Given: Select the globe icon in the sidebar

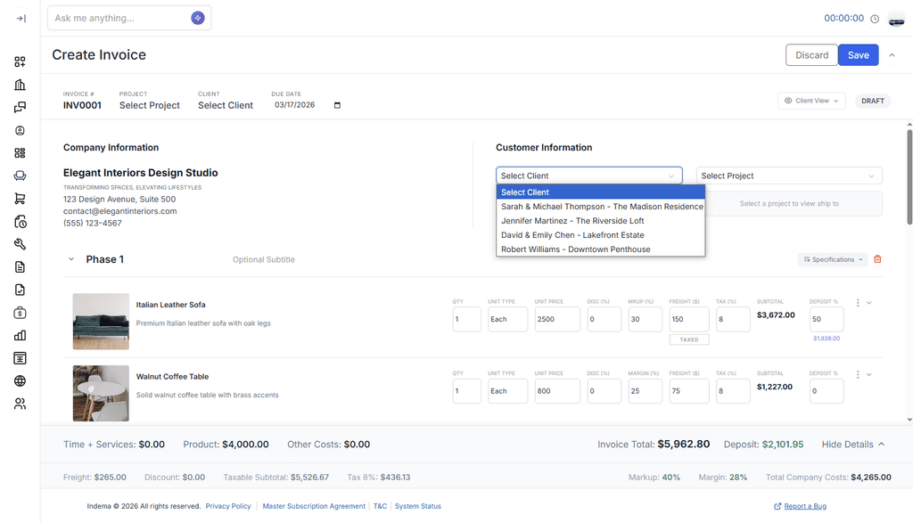Looking at the screenshot, I should [21, 380].
